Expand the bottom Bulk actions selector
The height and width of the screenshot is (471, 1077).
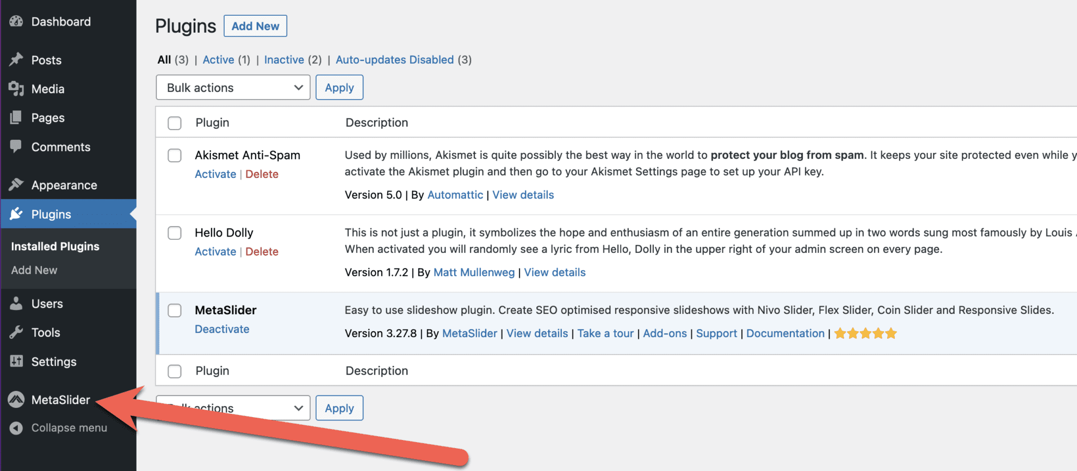[x=233, y=407]
